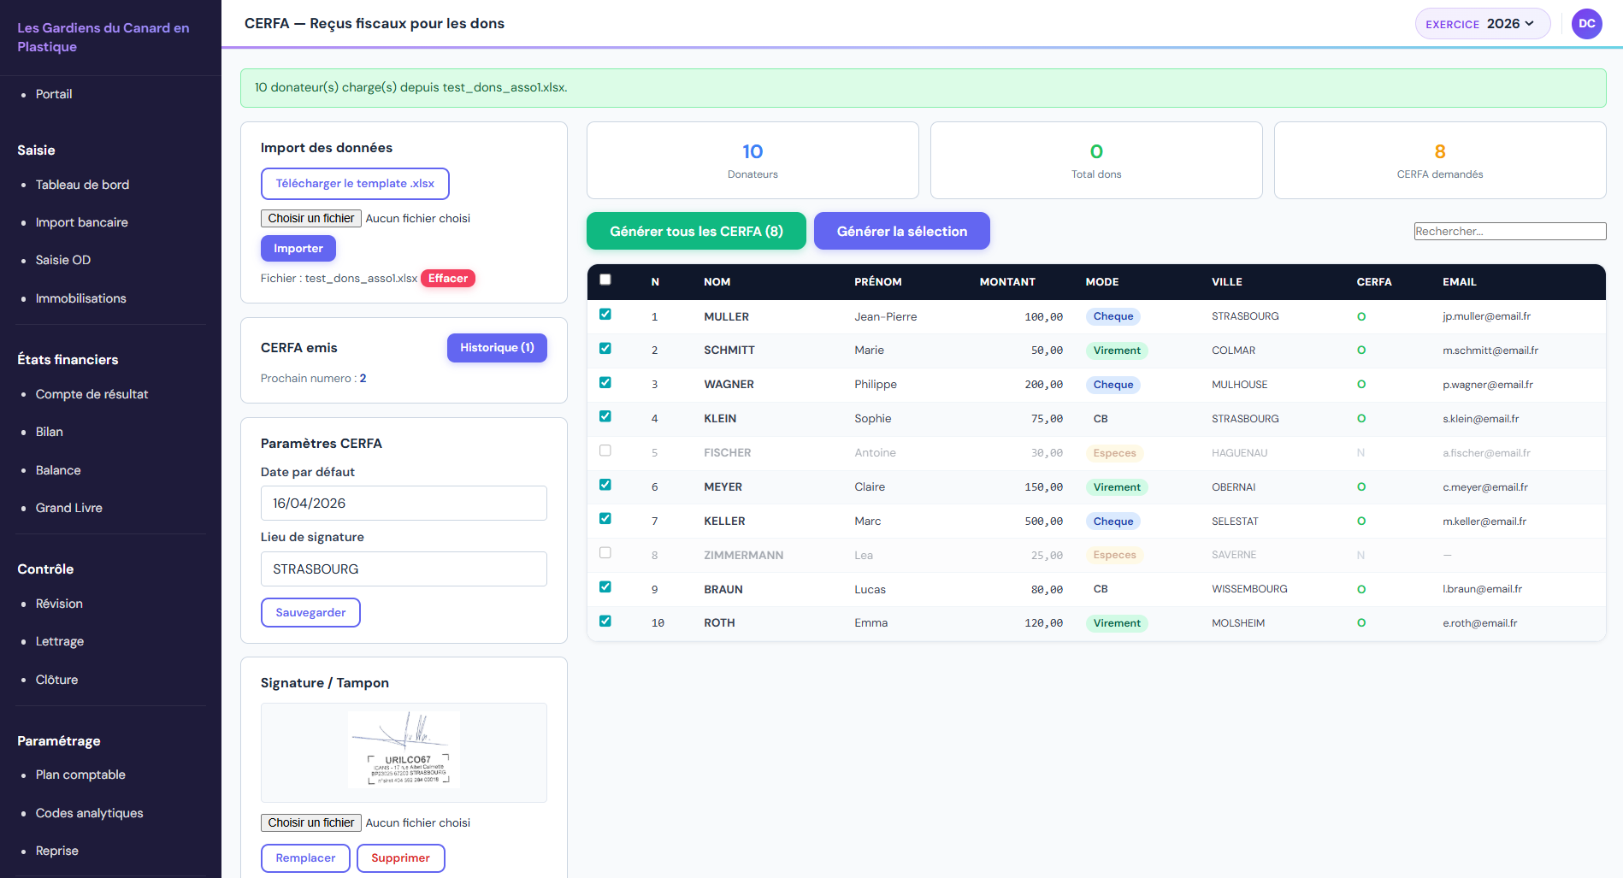Viewport: 1623px width, 878px height.
Task: Check the checkbox for FISCHER Antoine
Action: pos(605,451)
